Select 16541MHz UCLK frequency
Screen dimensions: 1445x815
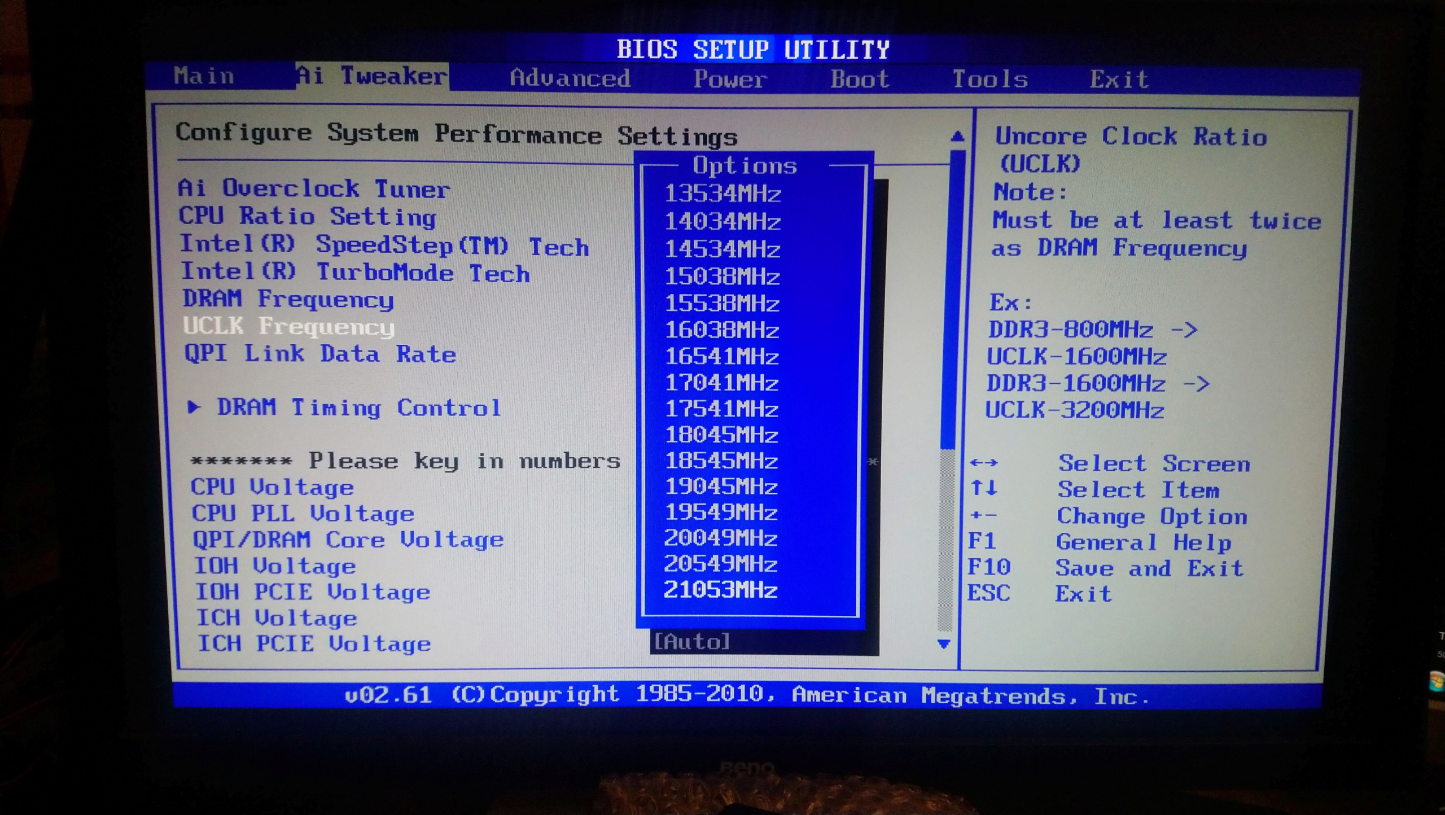pyautogui.click(x=722, y=357)
